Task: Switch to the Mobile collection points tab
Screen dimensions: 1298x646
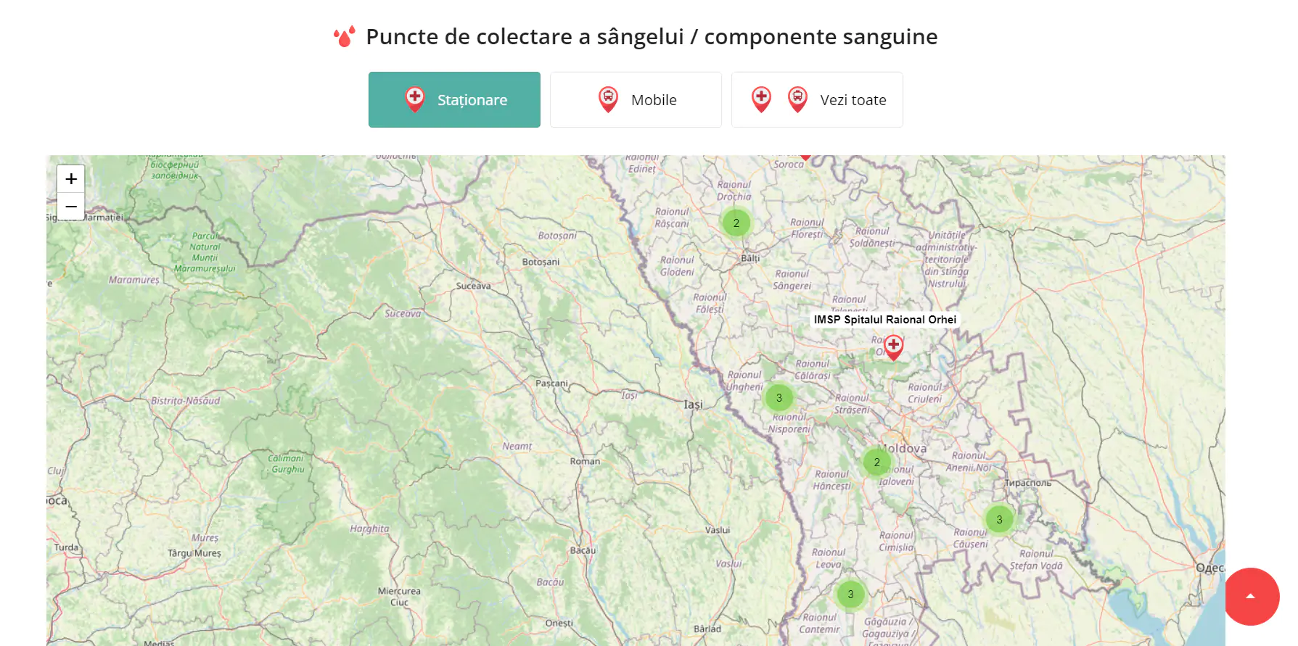Action: coord(636,100)
